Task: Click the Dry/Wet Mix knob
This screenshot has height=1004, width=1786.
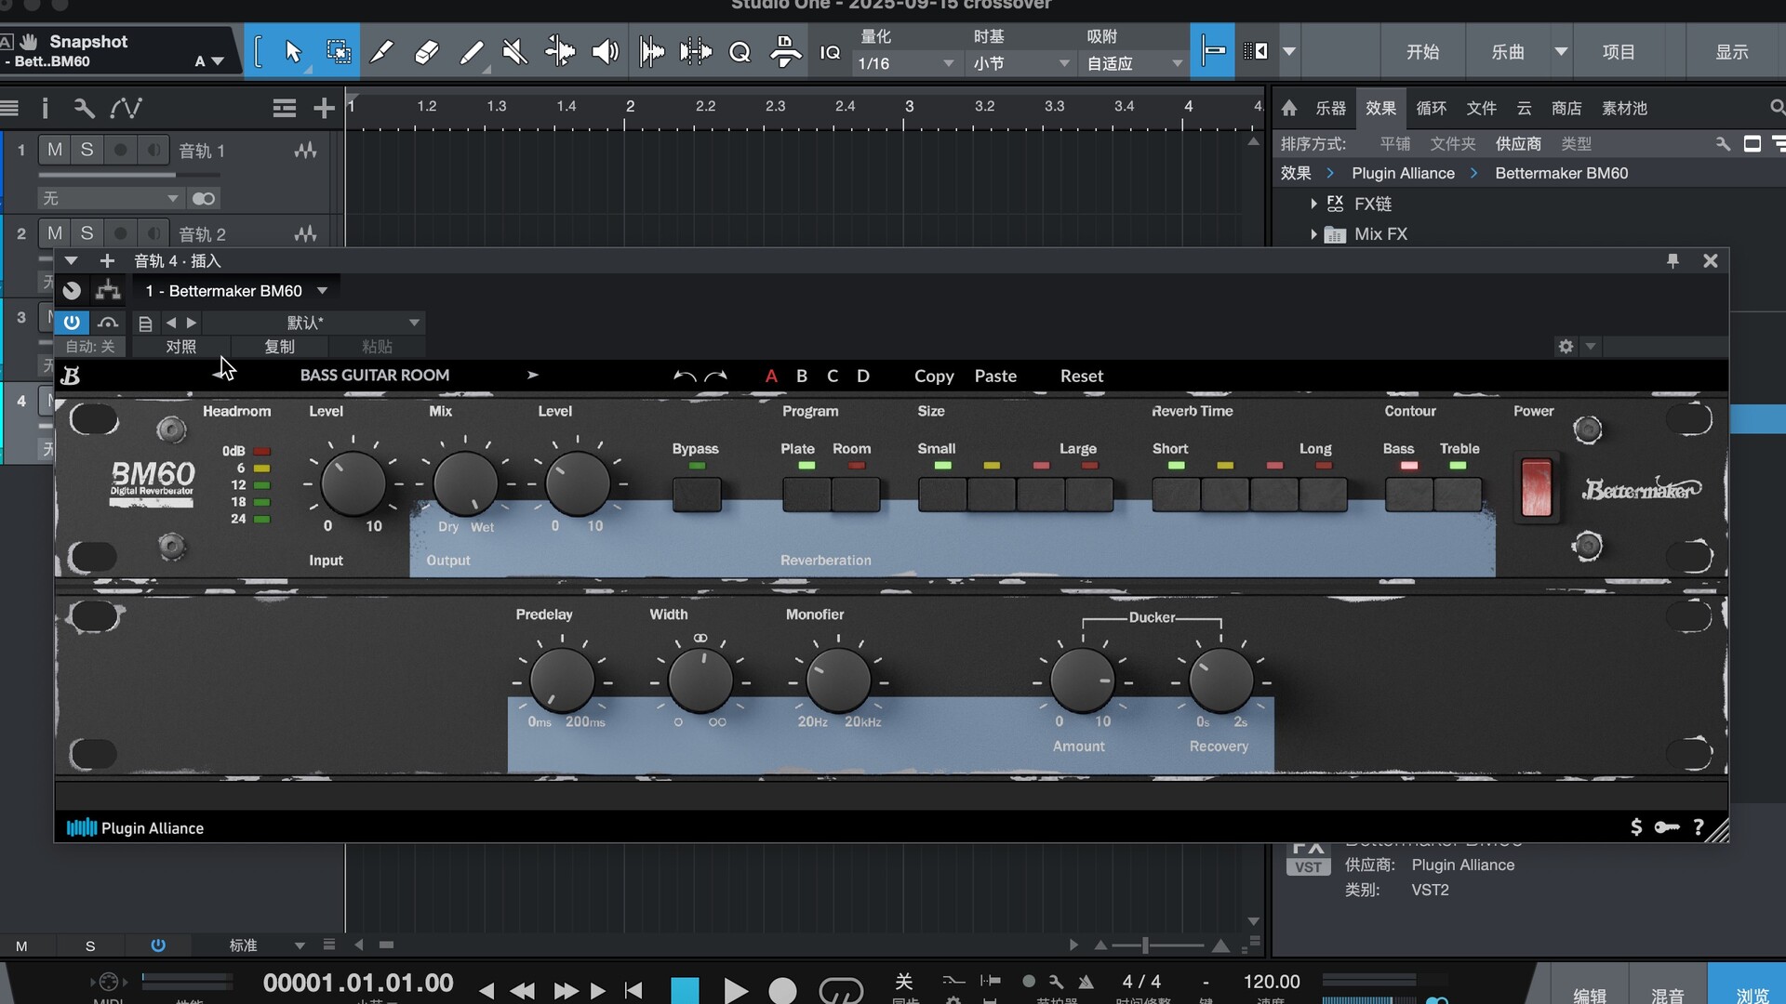Action: [465, 483]
